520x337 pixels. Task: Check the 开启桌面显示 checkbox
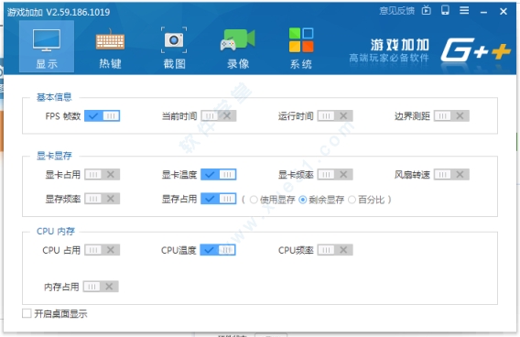click(27, 313)
